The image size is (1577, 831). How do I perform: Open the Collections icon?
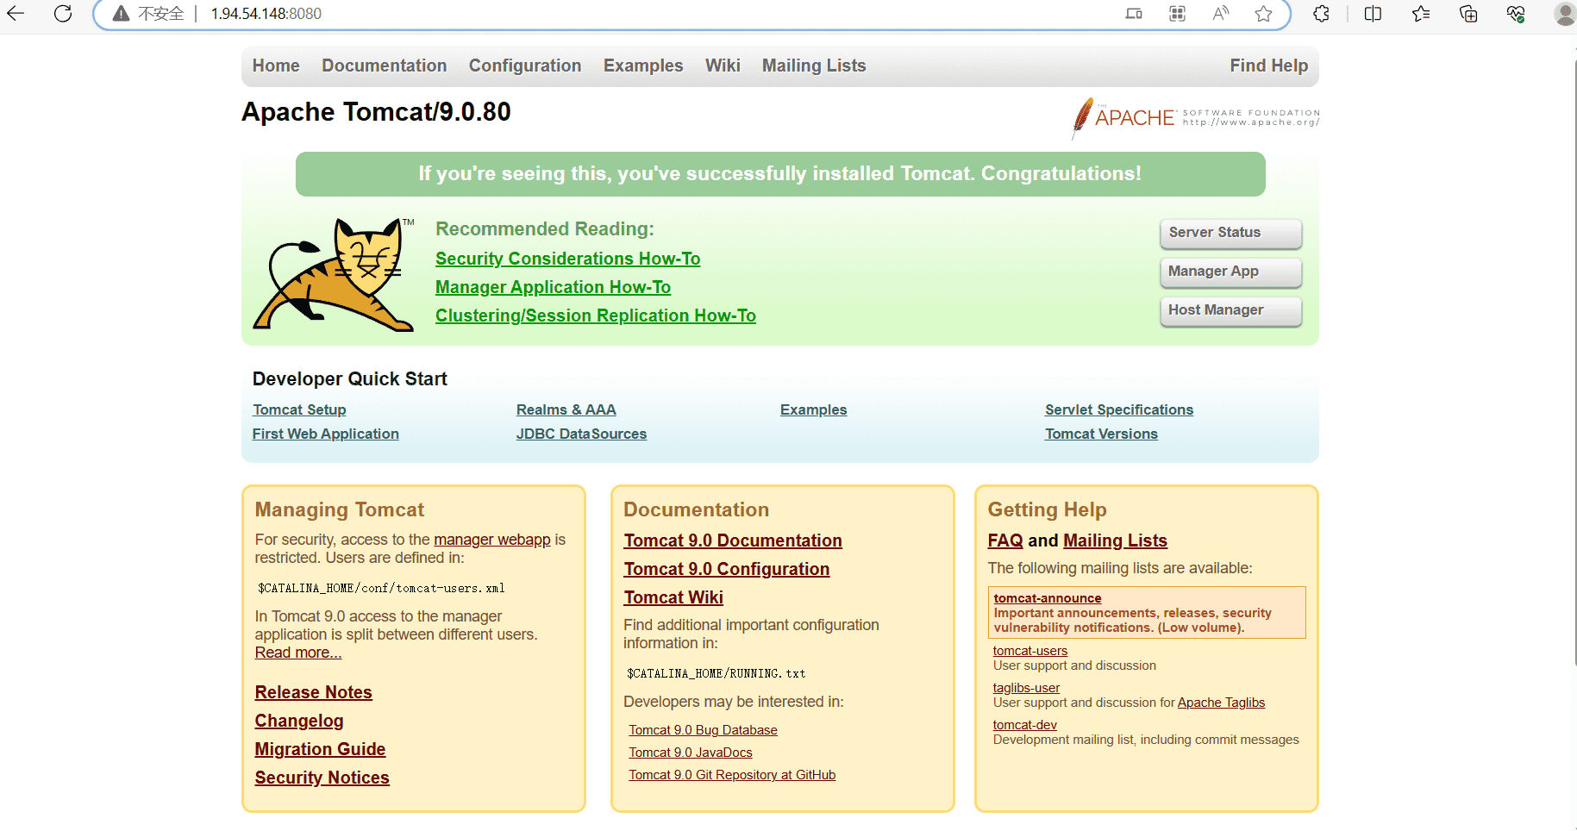click(x=1468, y=14)
